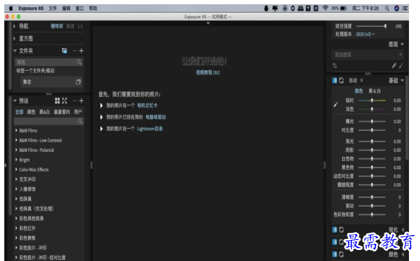Remove folder using the minus icon

[x=75, y=51]
